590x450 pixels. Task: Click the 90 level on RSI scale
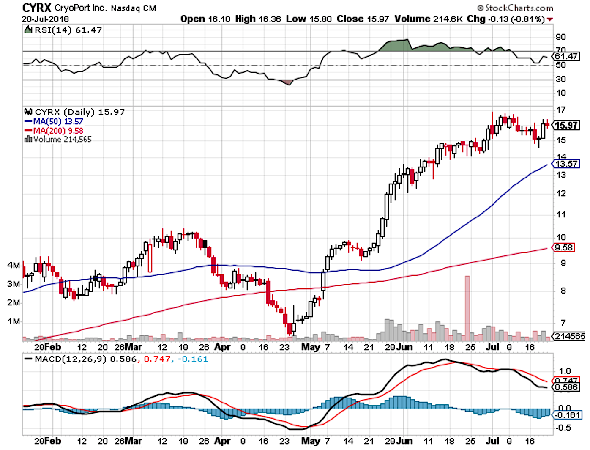(x=561, y=37)
